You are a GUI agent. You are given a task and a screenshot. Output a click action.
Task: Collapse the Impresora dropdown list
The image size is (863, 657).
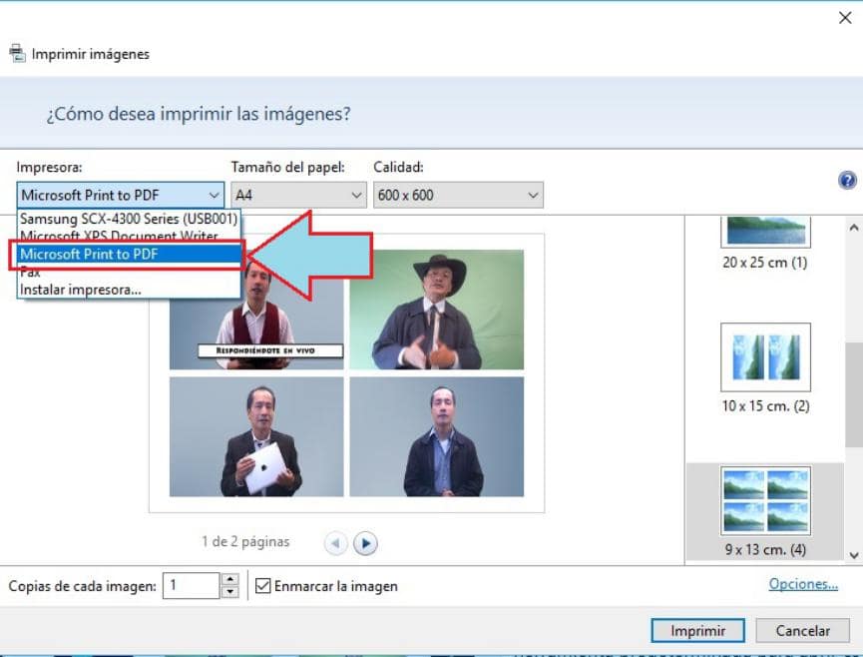click(x=213, y=195)
